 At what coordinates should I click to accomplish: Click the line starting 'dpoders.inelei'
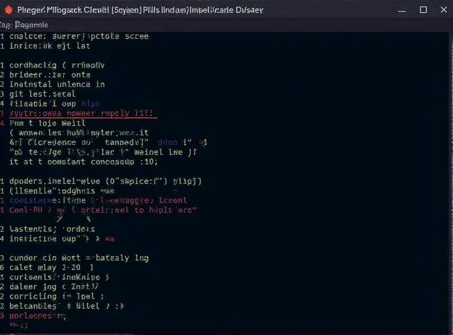[x=105, y=181]
